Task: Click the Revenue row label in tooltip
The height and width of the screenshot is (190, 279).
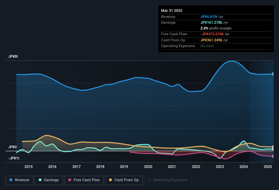Action: pos(168,17)
